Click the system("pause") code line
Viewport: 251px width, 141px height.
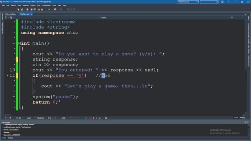(x=55, y=97)
